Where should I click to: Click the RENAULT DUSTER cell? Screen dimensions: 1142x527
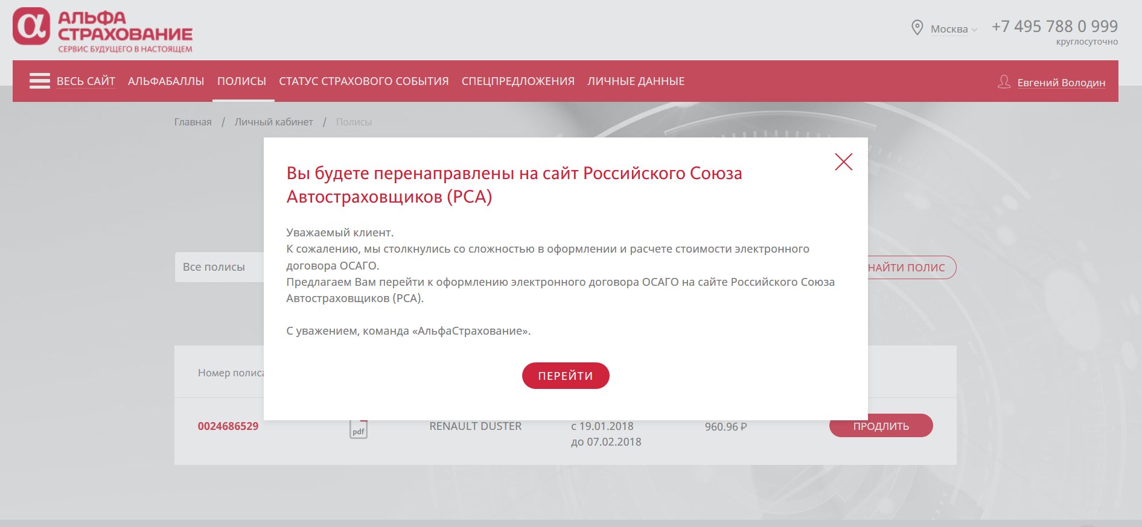click(476, 426)
